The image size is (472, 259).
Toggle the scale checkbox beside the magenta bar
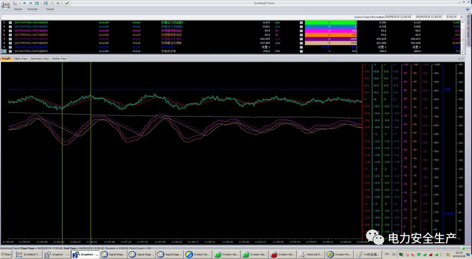(301, 31)
